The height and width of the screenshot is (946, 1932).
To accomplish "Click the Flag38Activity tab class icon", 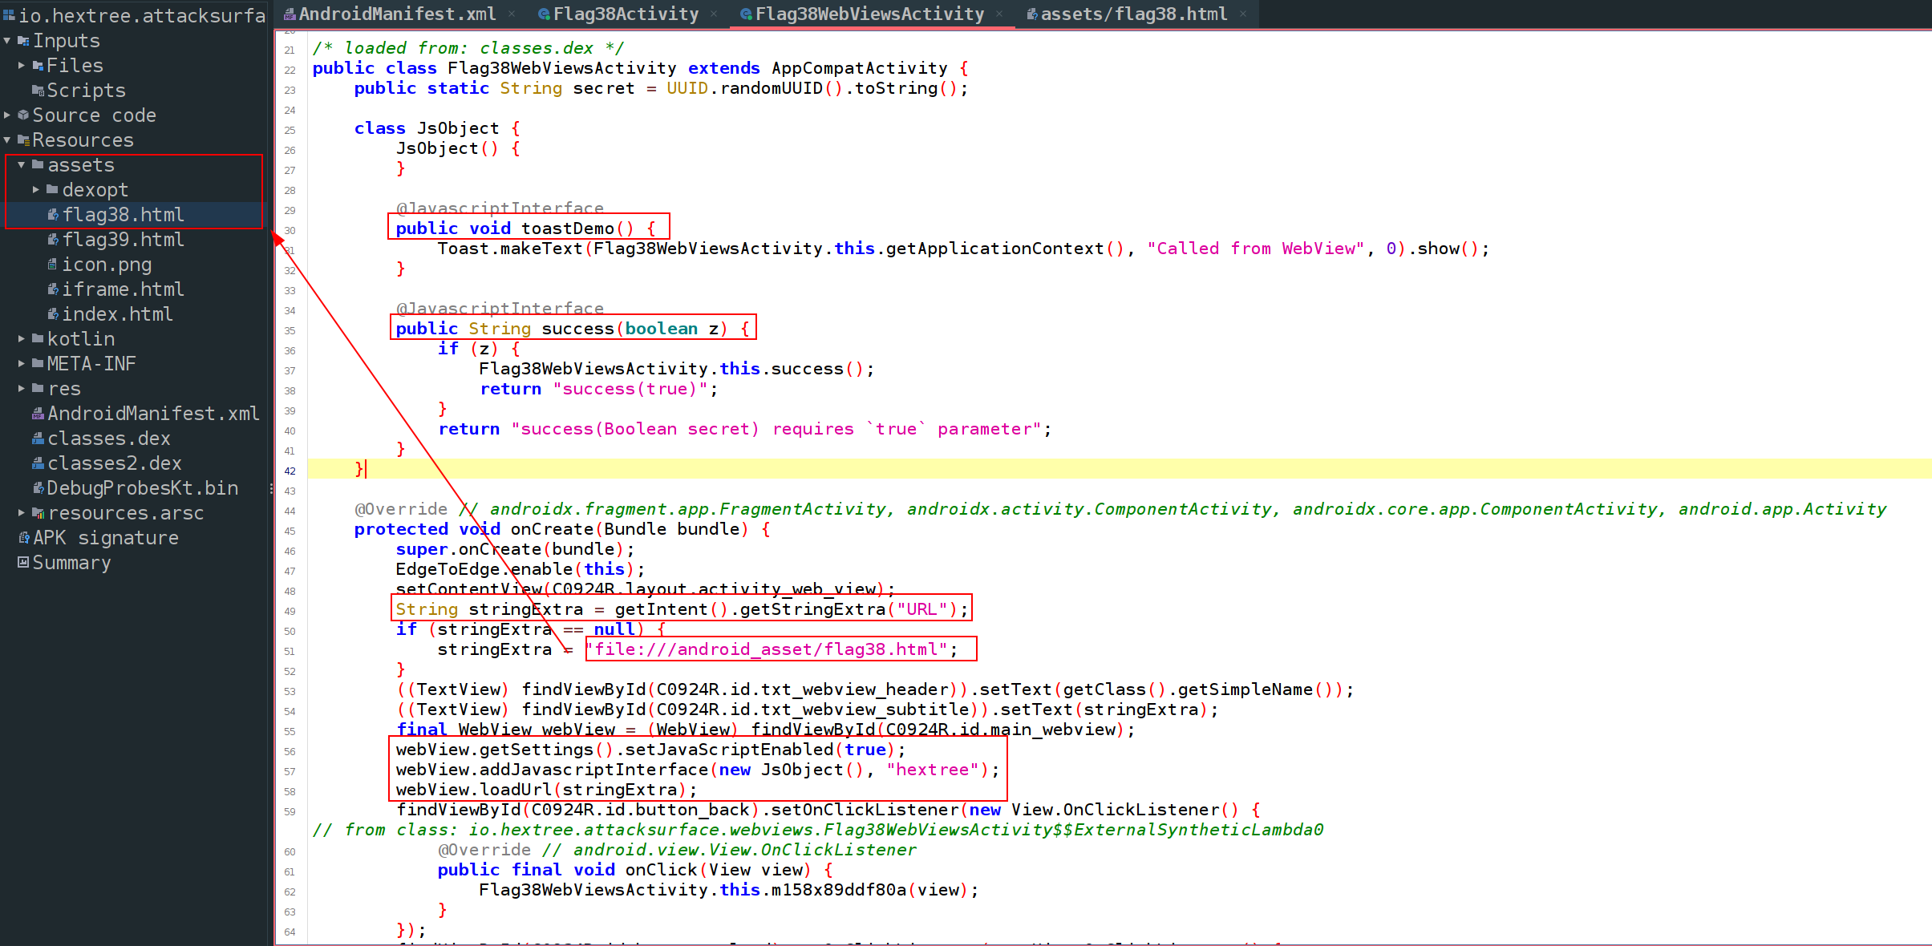I will tap(544, 14).
